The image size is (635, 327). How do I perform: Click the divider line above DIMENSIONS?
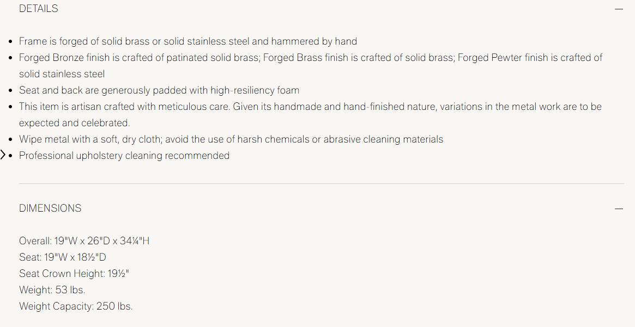click(x=322, y=183)
